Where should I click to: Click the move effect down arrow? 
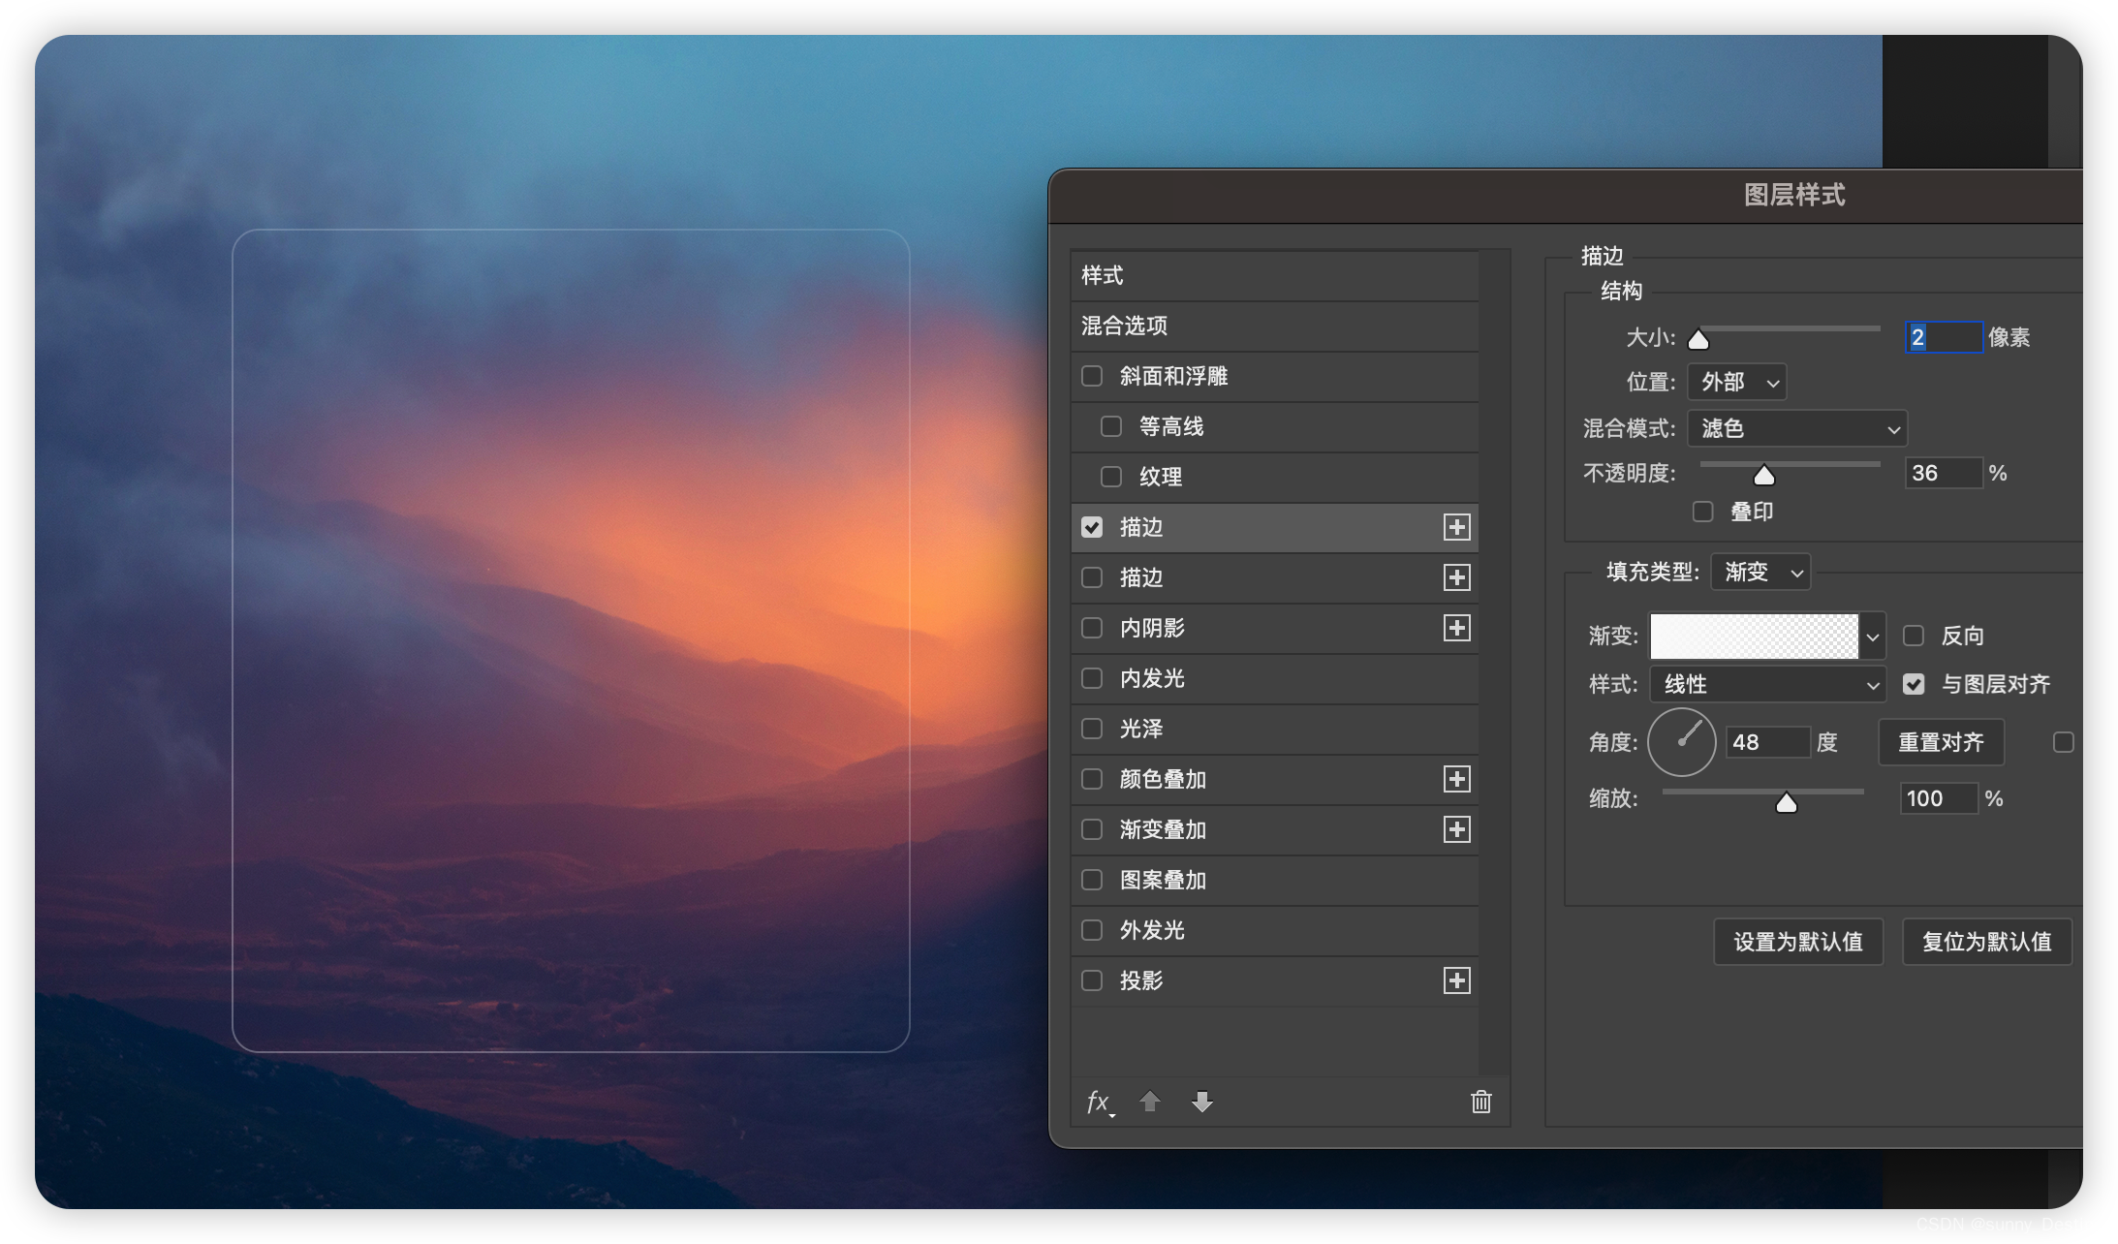pyautogui.click(x=1202, y=1102)
